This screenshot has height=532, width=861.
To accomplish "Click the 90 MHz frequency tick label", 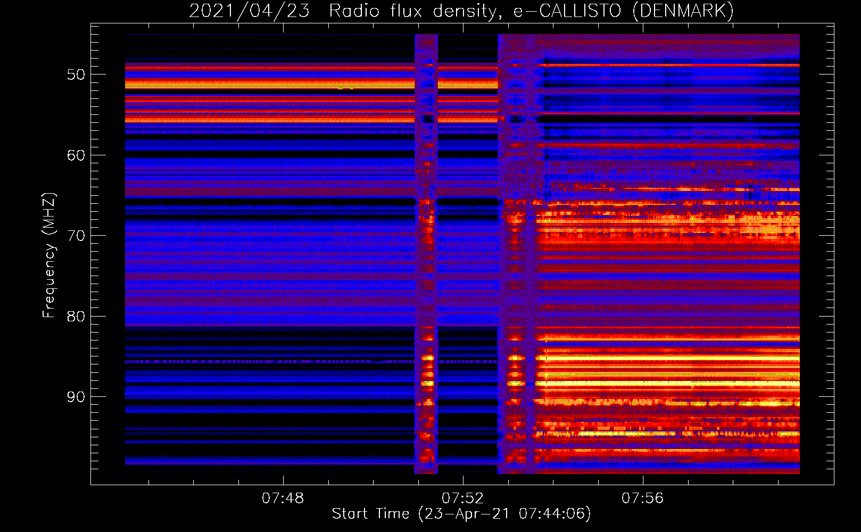I will point(76,397).
